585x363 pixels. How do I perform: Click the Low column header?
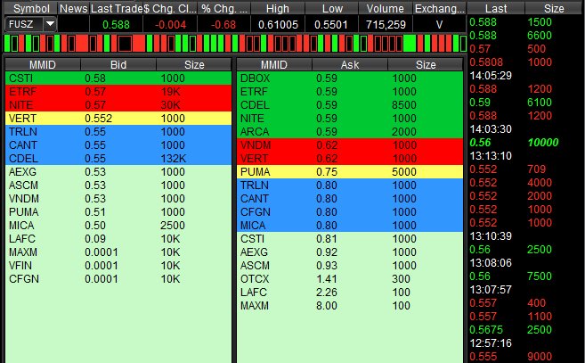tap(331, 8)
